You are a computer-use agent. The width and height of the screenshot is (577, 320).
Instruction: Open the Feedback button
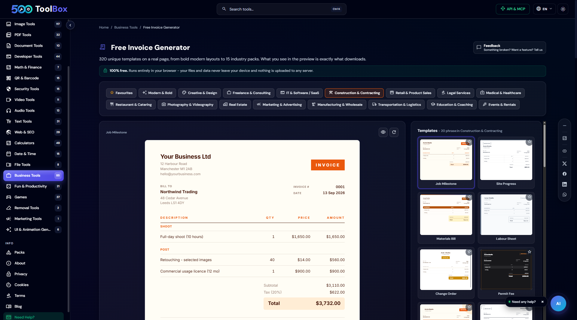click(509, 47)
